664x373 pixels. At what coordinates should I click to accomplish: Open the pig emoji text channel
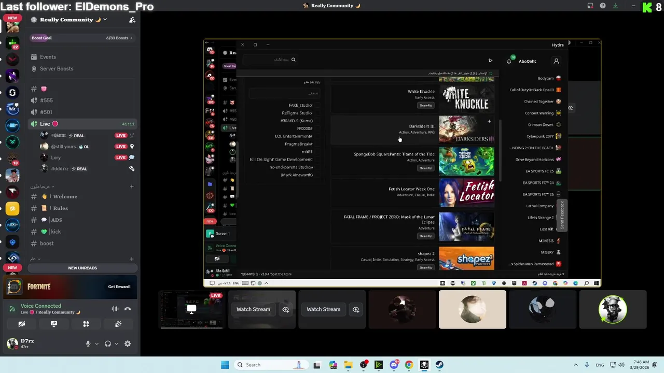tap(82, 89)
